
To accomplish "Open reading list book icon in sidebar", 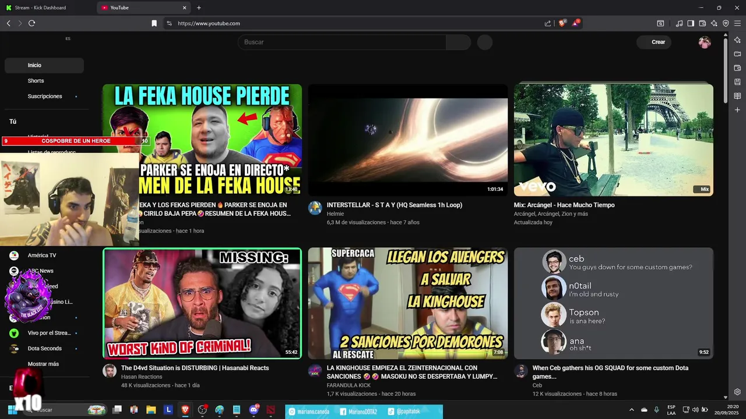I will click(x=737, y=96).
